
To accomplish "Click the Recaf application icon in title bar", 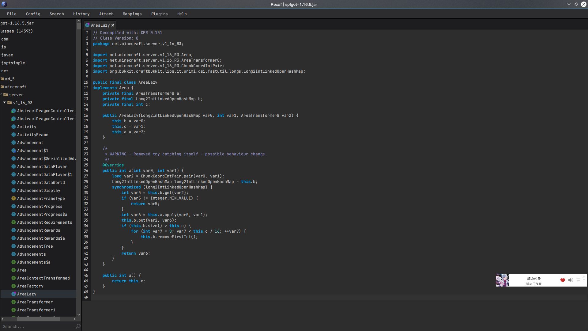I will (4, 4).
